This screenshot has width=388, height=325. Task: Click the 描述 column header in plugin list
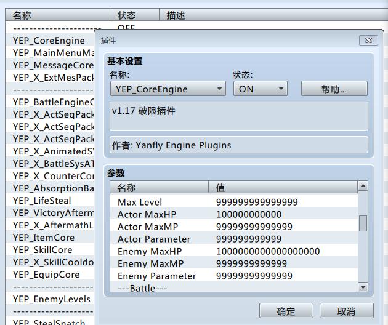point(273,15)
